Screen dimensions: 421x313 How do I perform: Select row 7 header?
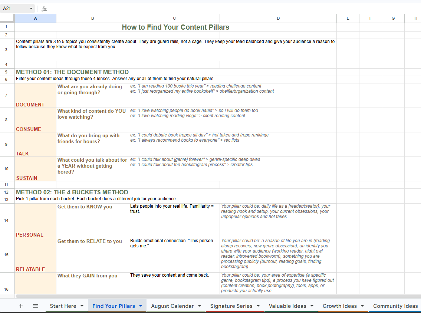pyautogui.click(x=6, y=95)
